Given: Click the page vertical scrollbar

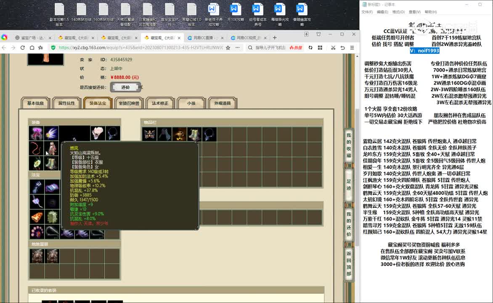Looking at the screenshot, I should click(x=357, y=178).
